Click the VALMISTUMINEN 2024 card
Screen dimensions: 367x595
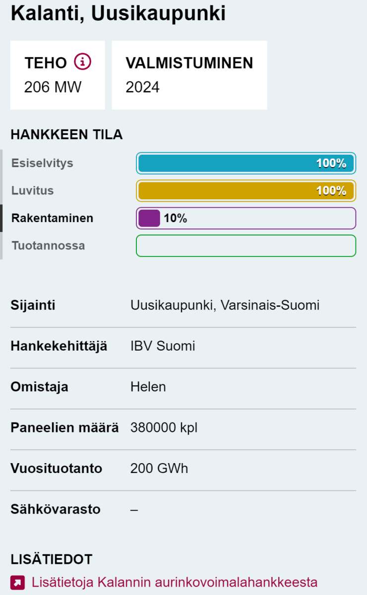(x=189, y=75)
